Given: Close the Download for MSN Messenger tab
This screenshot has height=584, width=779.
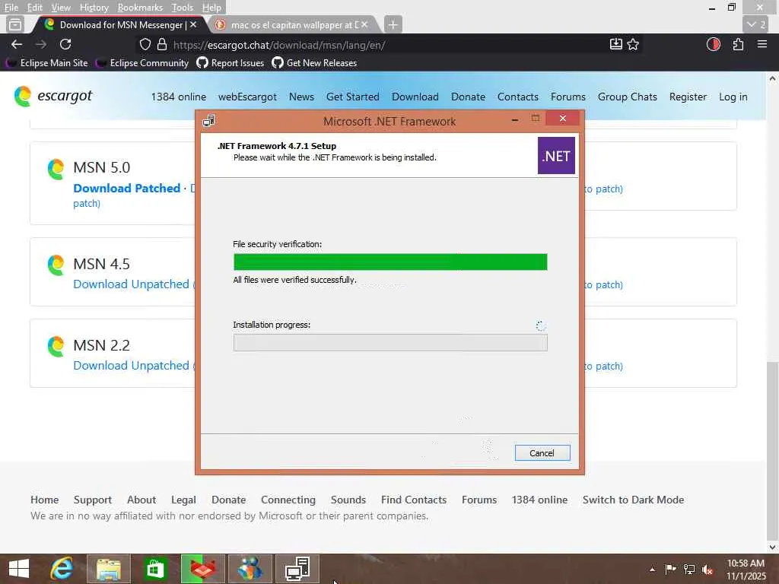Looking at the screenshot, I should tap(193, 24).
